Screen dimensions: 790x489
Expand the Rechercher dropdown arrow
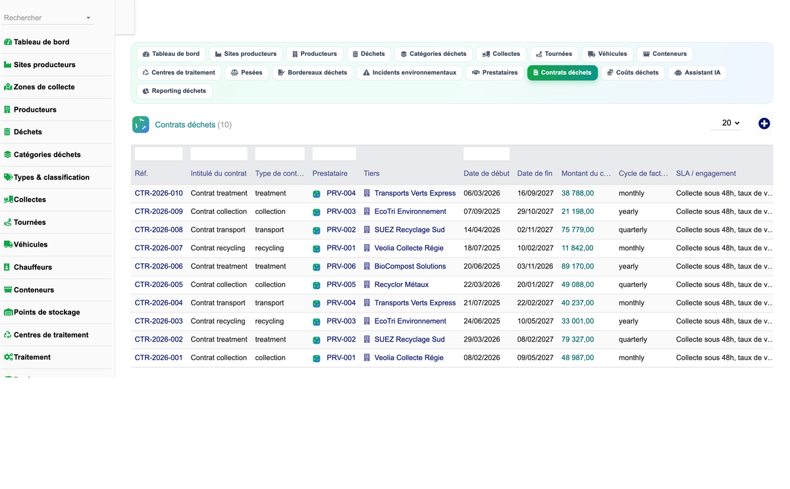(x=88, y=18)
